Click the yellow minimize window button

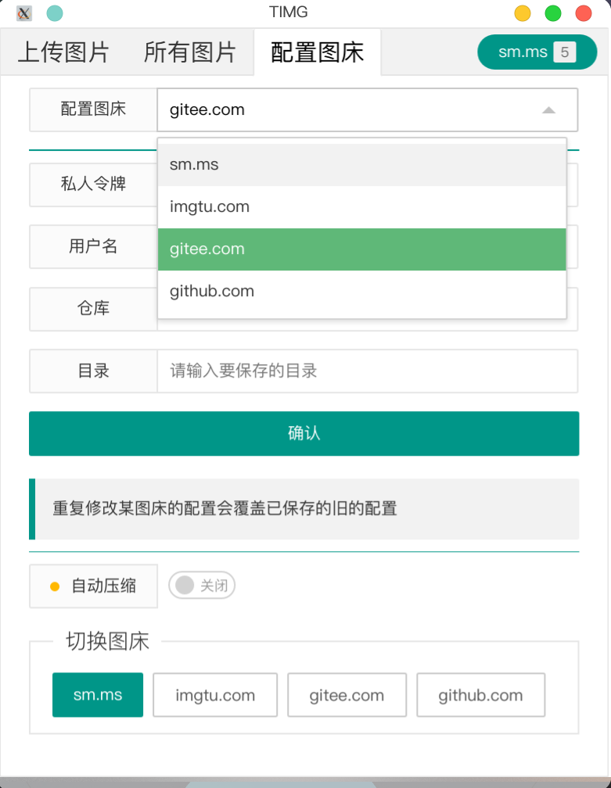coord(523,13)
